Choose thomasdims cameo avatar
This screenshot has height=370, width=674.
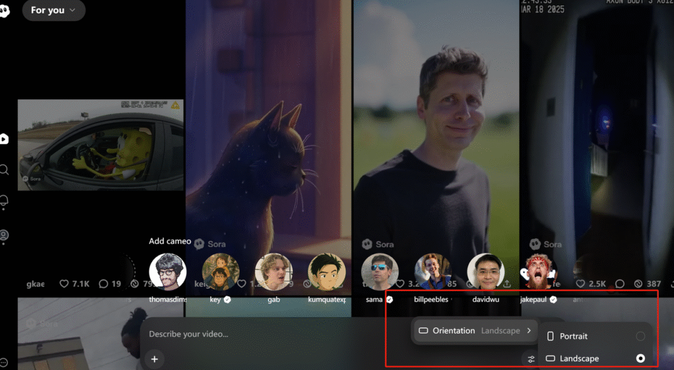[168, 272]
